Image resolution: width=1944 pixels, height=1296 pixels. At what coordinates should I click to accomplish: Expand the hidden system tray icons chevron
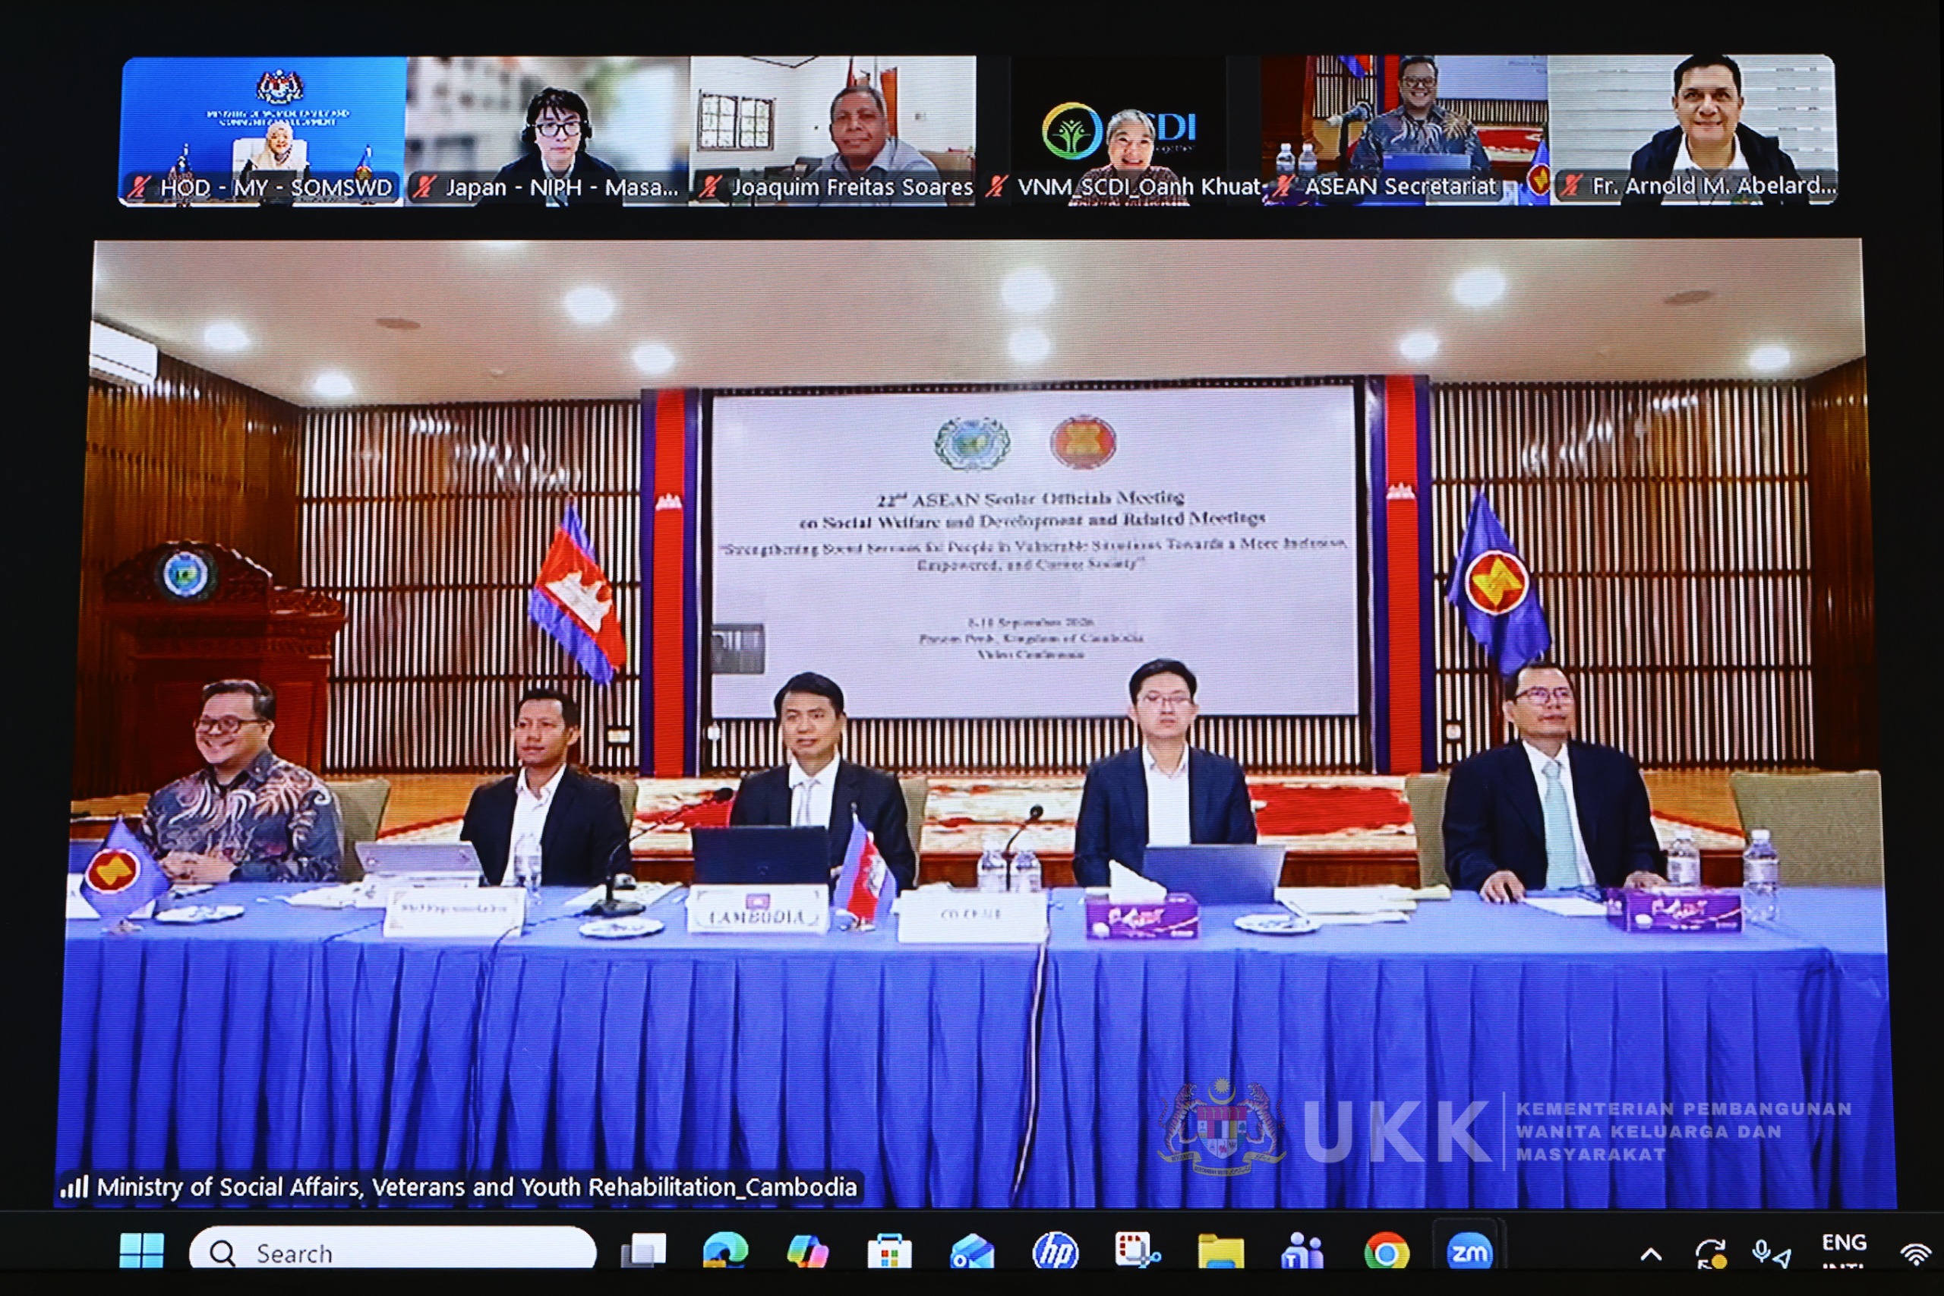[x=1651, y=1255]
